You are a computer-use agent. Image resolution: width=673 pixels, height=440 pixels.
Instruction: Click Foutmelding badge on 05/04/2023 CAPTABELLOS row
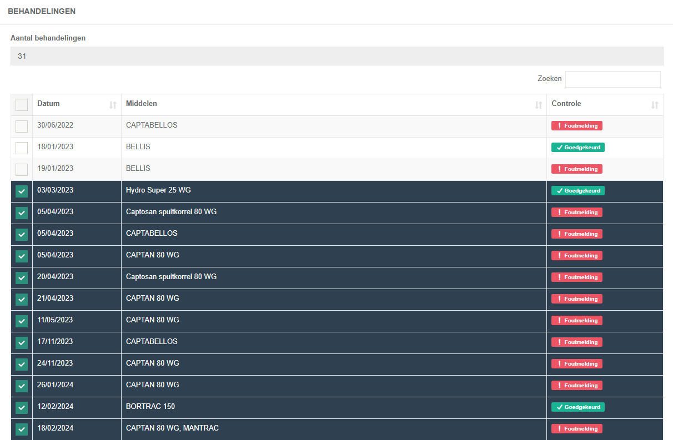pos(576,234)
